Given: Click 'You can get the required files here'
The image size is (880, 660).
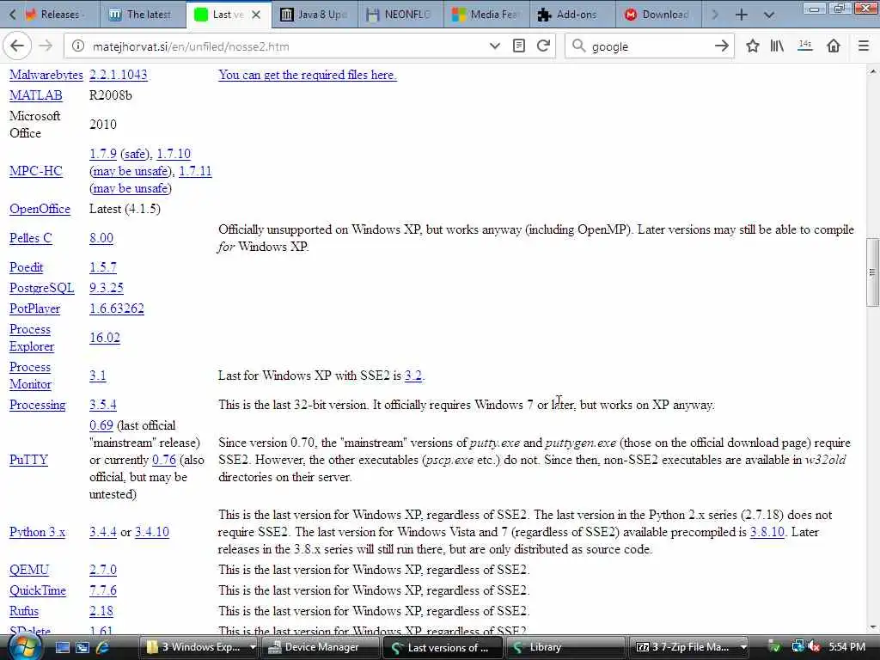Looking at the screenshot, I should [308, 75].
